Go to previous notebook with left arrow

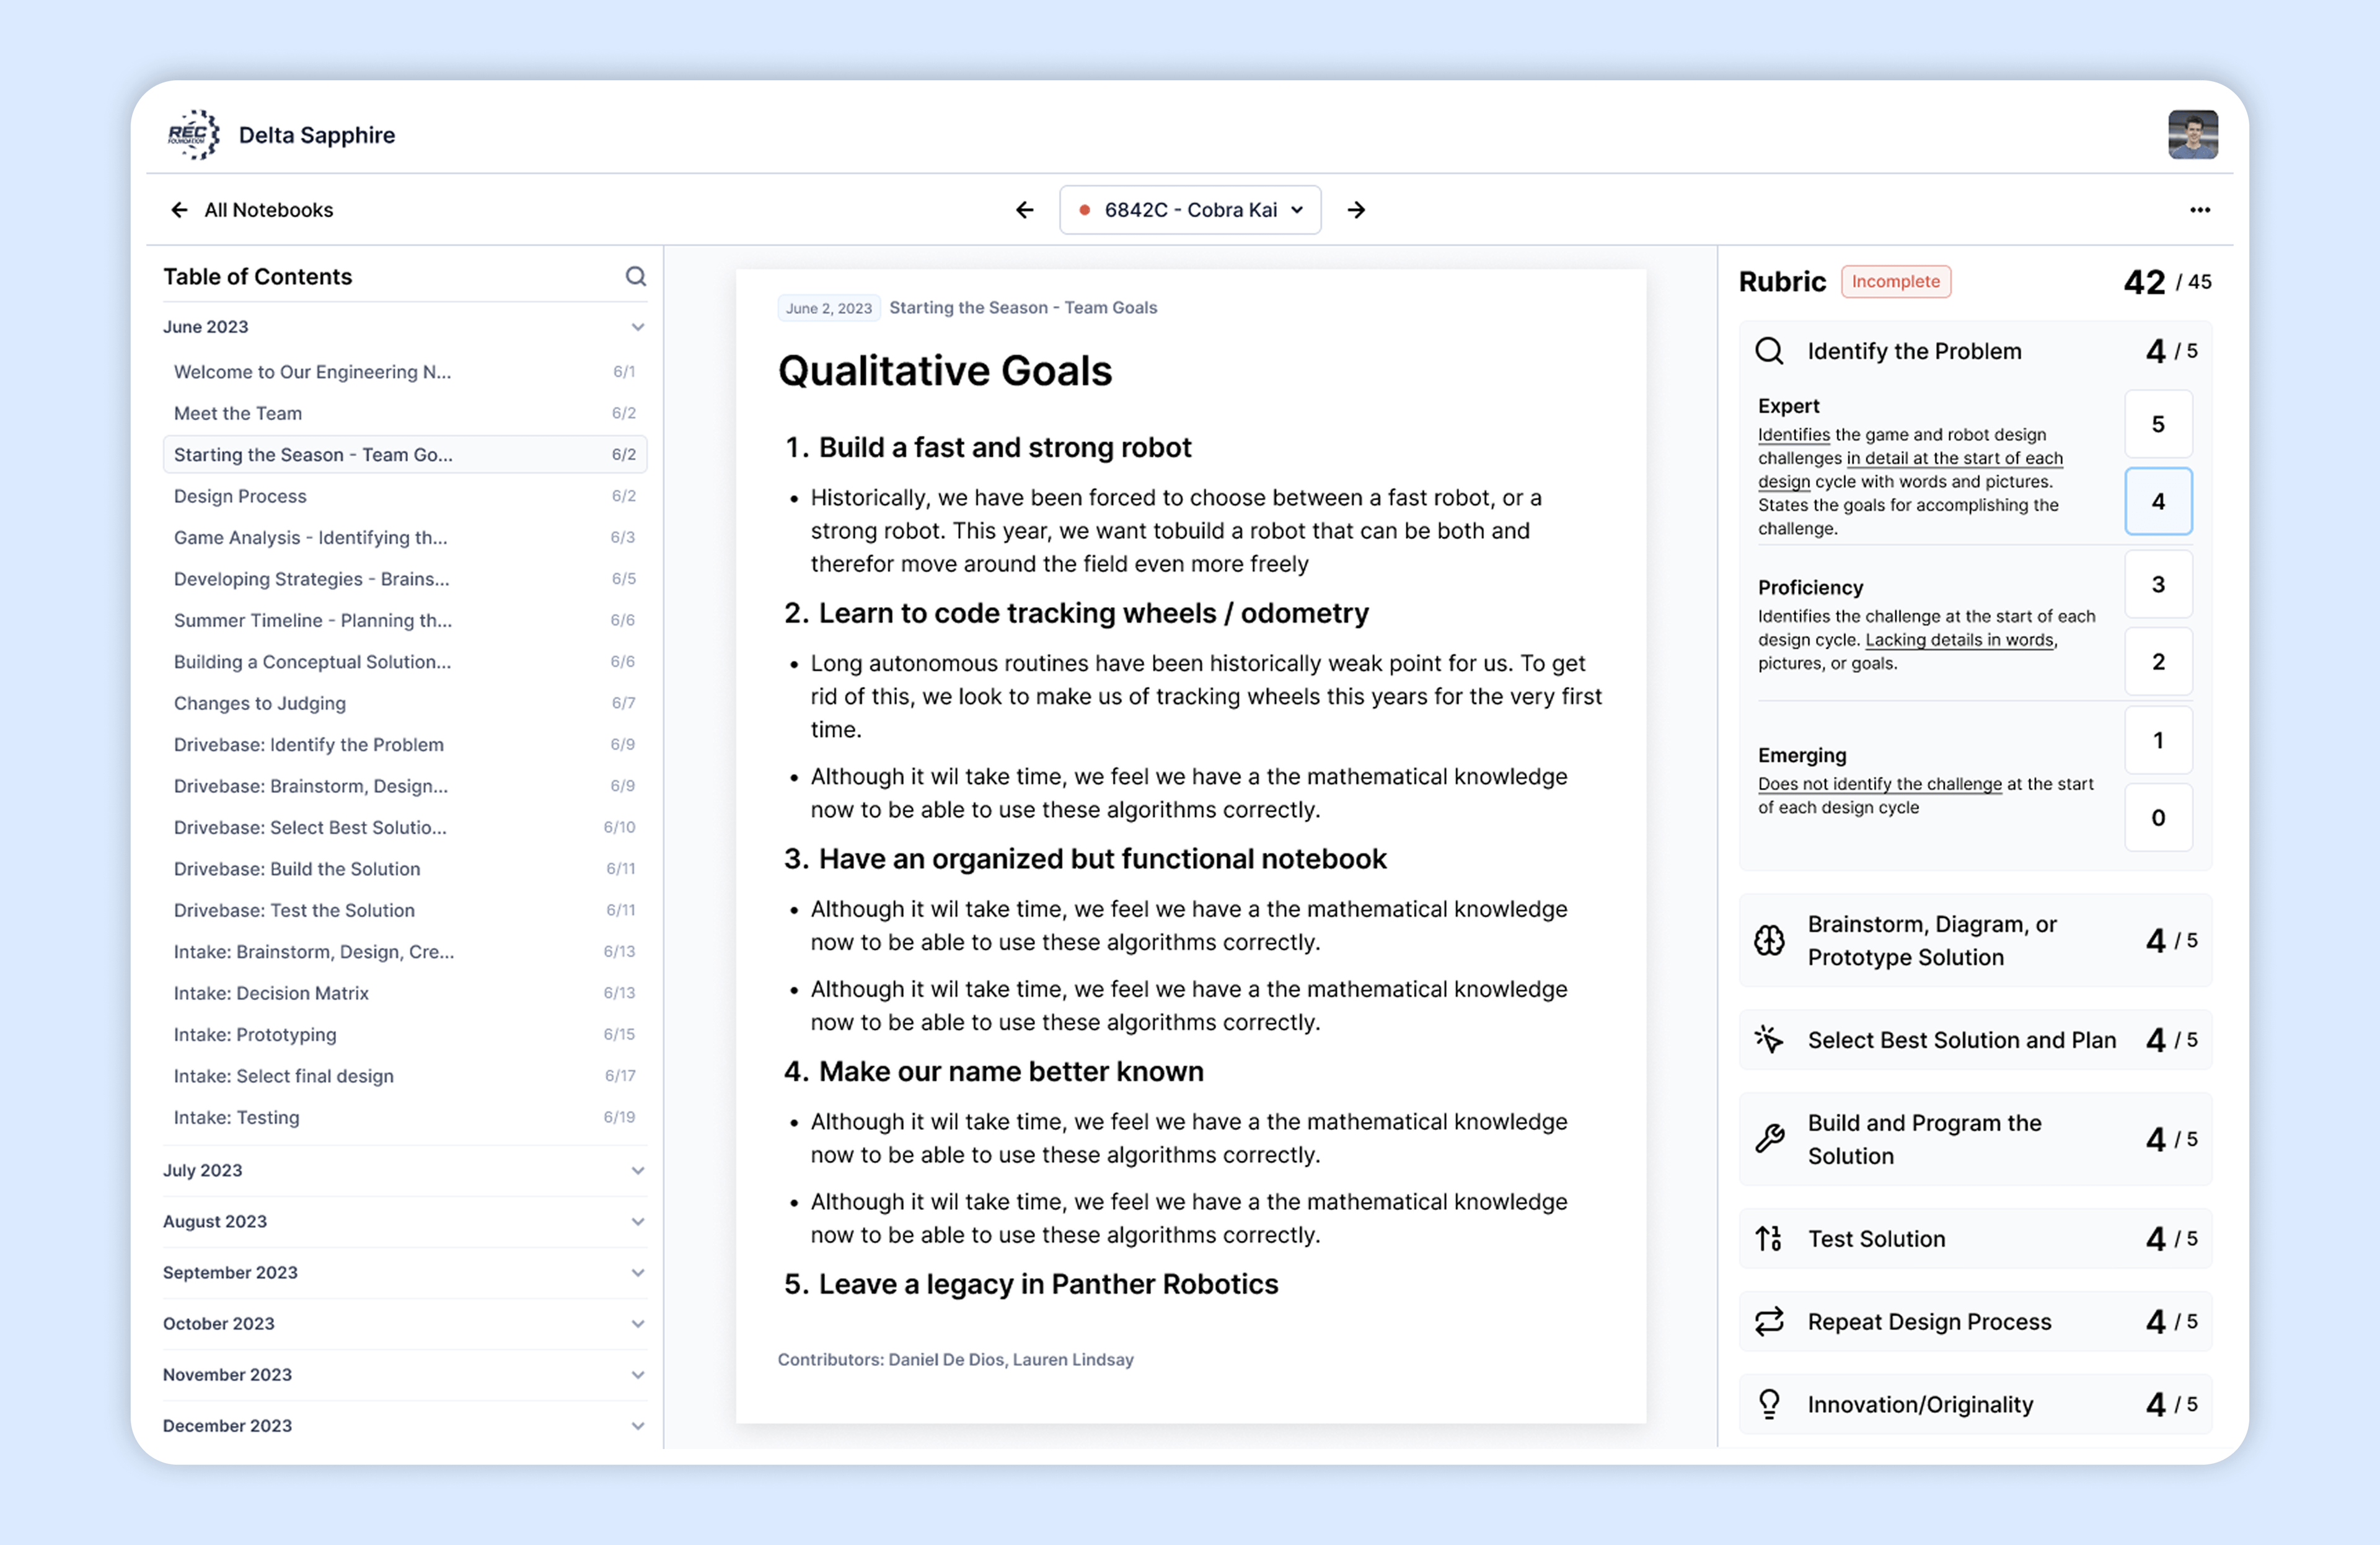[1024, 210]
